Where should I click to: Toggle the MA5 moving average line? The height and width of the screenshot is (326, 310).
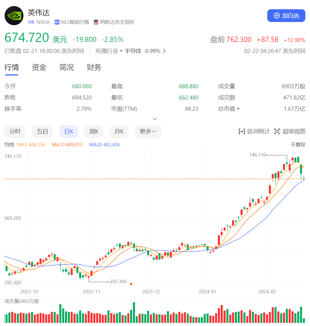[x=31, y=144]
